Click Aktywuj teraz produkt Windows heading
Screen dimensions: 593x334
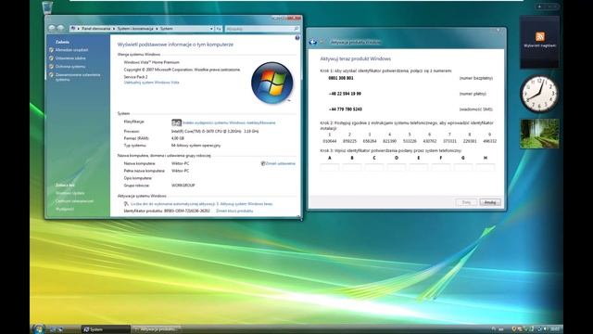pos(356,58)
